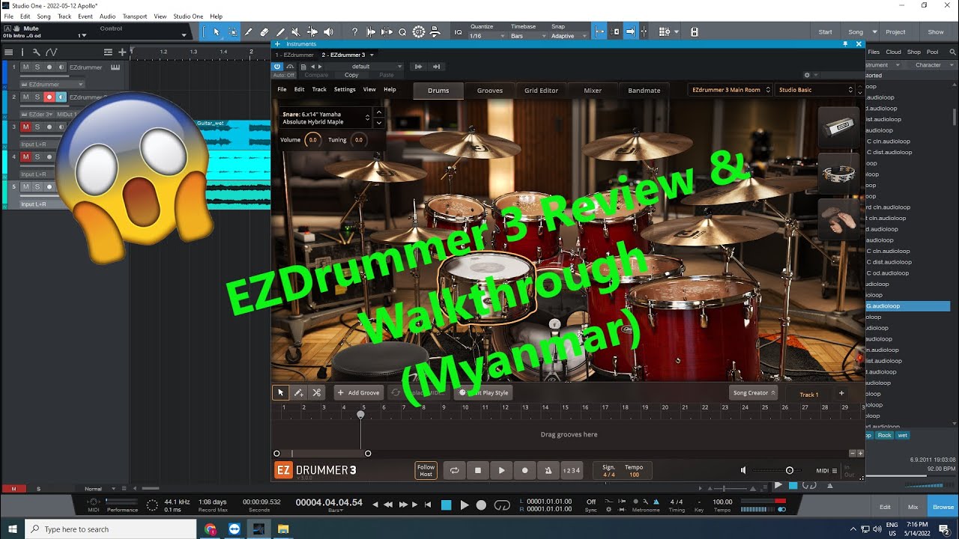Toggle the instrument power bypass button
The height and width of the screenshot is (539, 959).
(x=277, y=67)
